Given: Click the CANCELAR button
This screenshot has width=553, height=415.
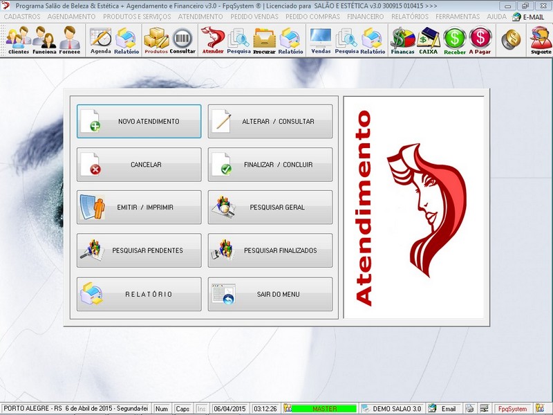Looking at the screenshot, I should [139, 165].
